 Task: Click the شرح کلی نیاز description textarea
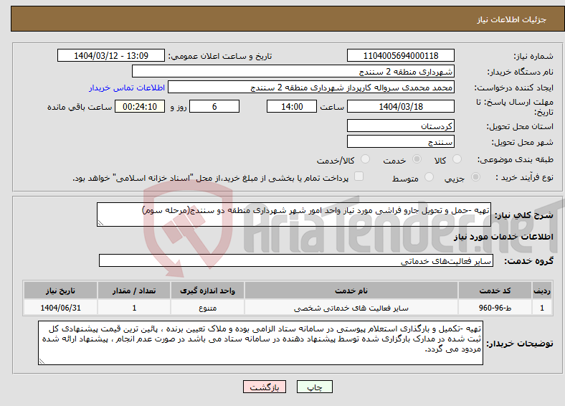tap(294, 214)
